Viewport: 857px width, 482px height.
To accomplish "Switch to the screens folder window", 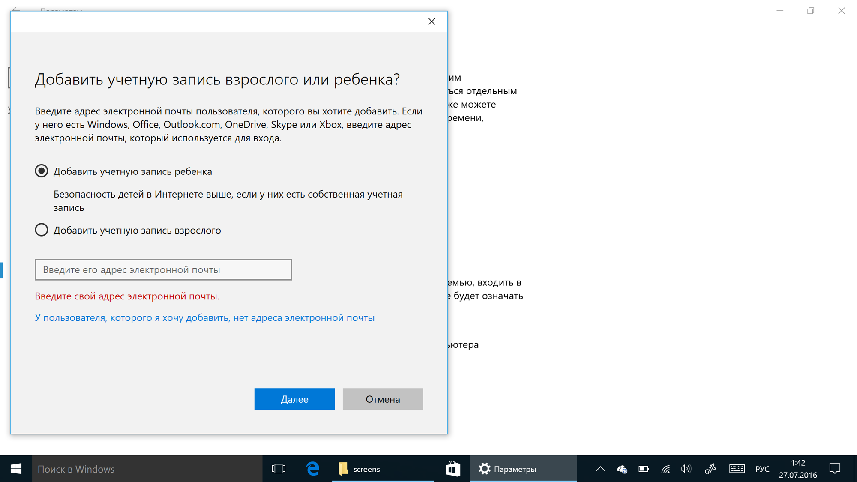I will [x=383, y=469].
